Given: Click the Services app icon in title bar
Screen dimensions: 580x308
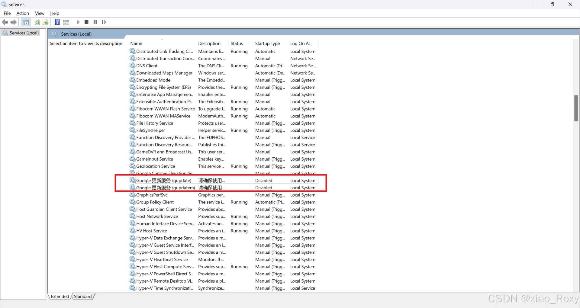Looking at the screenshot, I should [x=4, y=4].
